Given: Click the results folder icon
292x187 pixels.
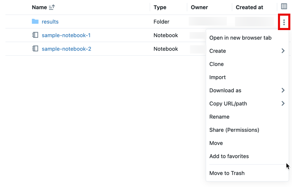Looking at the screenshot, I should [x=35, y=21].
